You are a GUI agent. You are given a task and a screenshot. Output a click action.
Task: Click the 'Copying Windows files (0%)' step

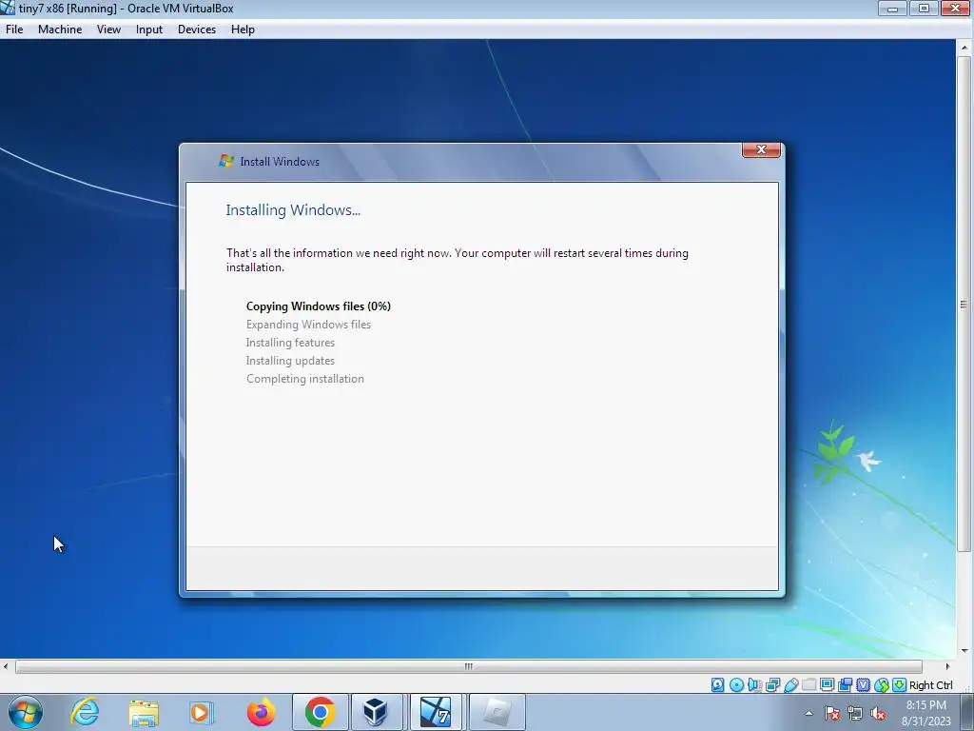pos(318,306)
